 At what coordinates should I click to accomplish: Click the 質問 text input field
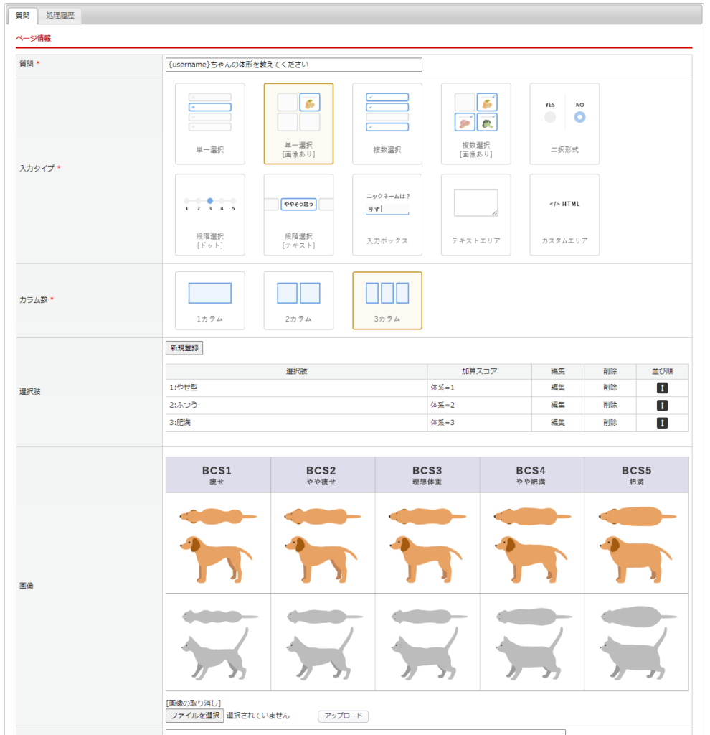293,65
